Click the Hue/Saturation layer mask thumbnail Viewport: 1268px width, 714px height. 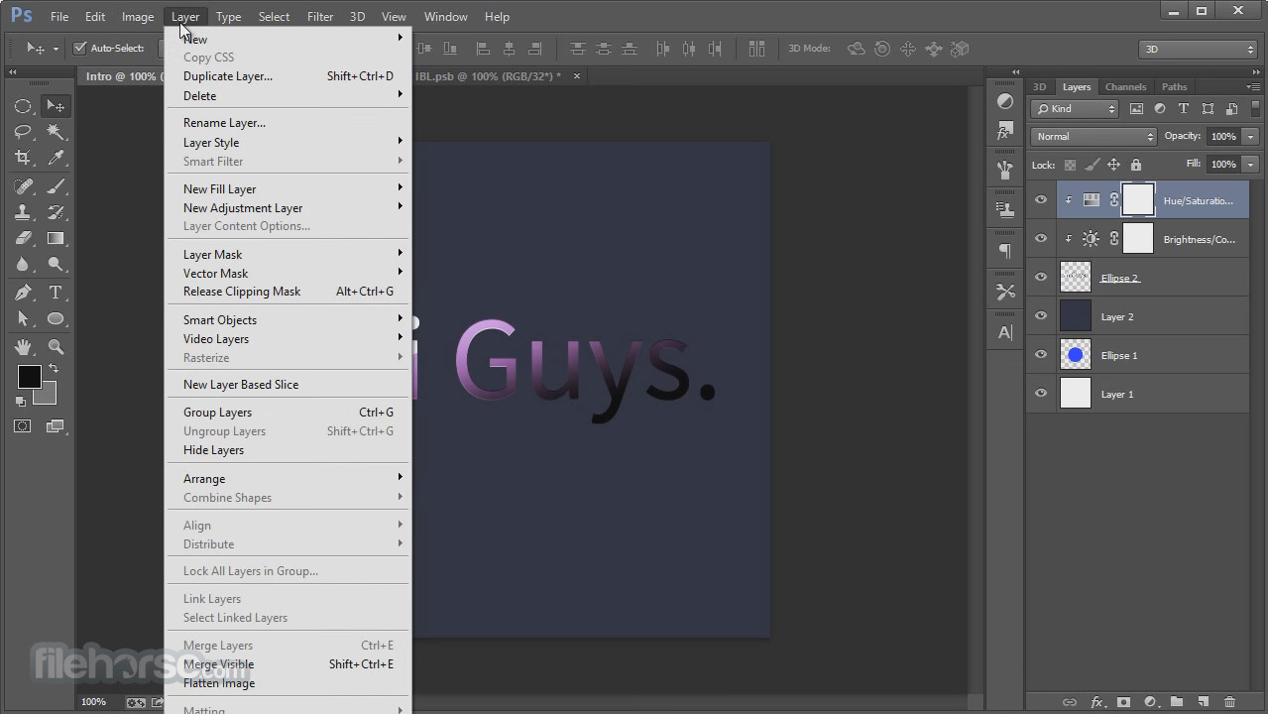1138,200
